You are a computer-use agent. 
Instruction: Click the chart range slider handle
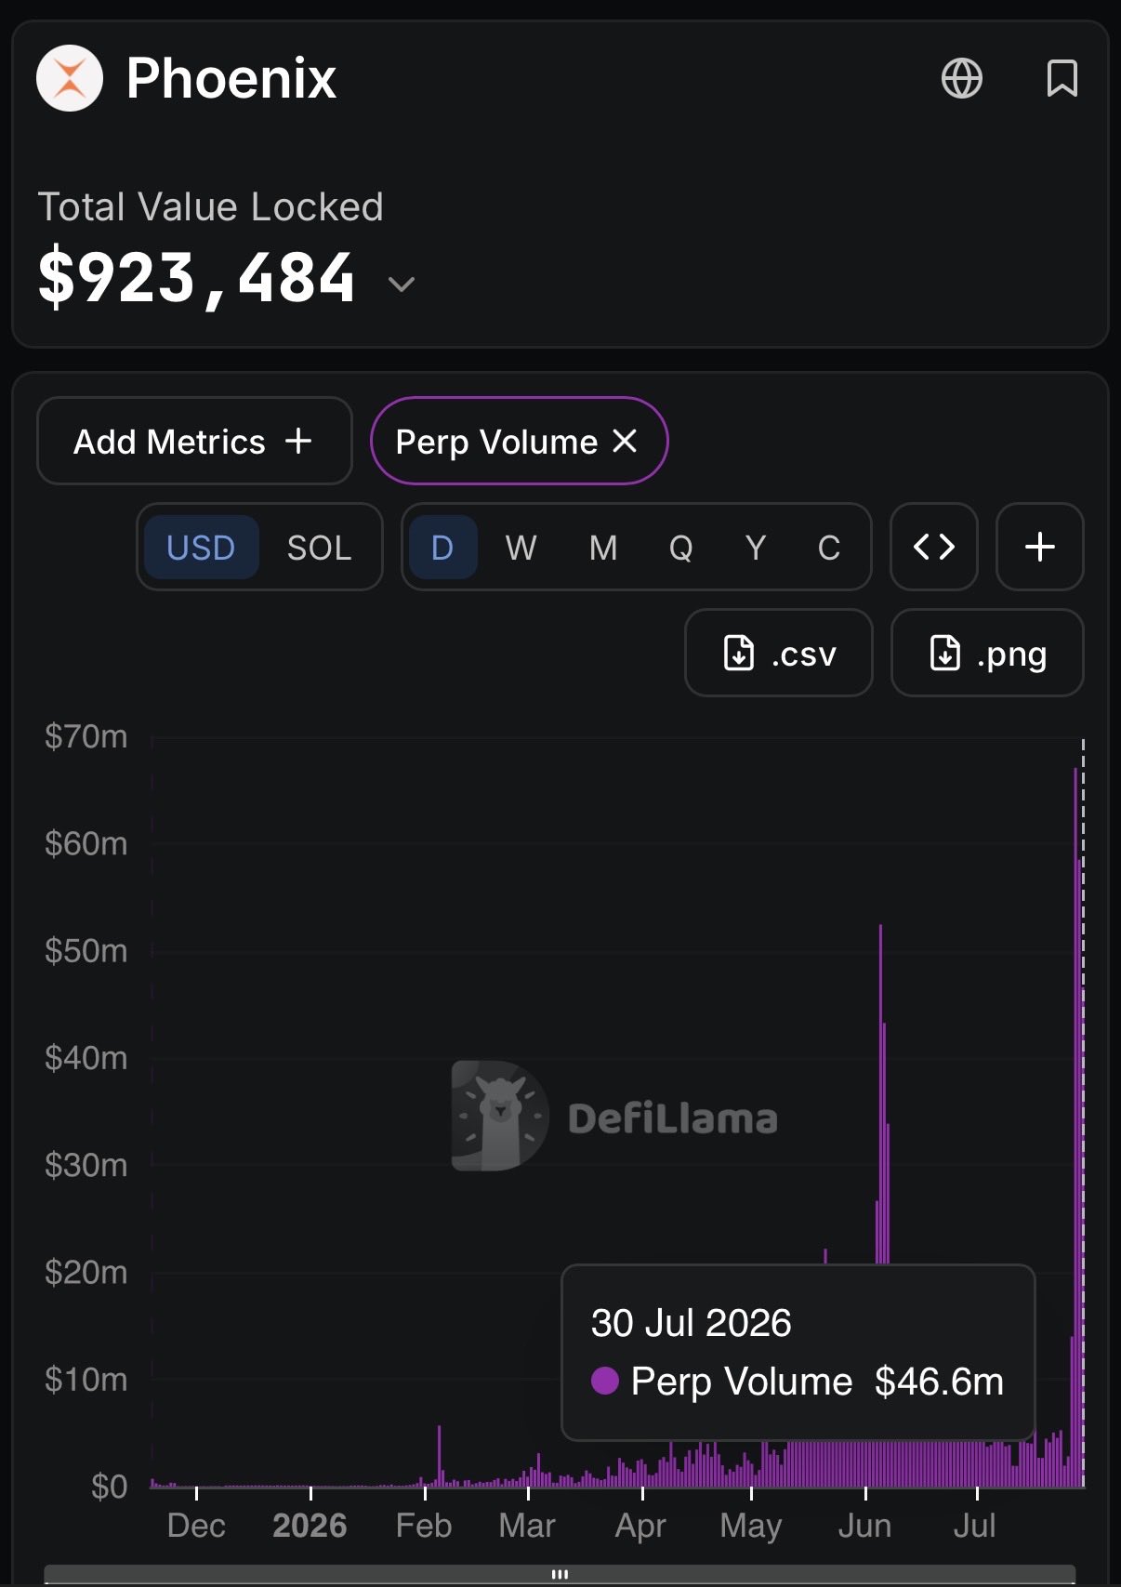coord(560,1574)
